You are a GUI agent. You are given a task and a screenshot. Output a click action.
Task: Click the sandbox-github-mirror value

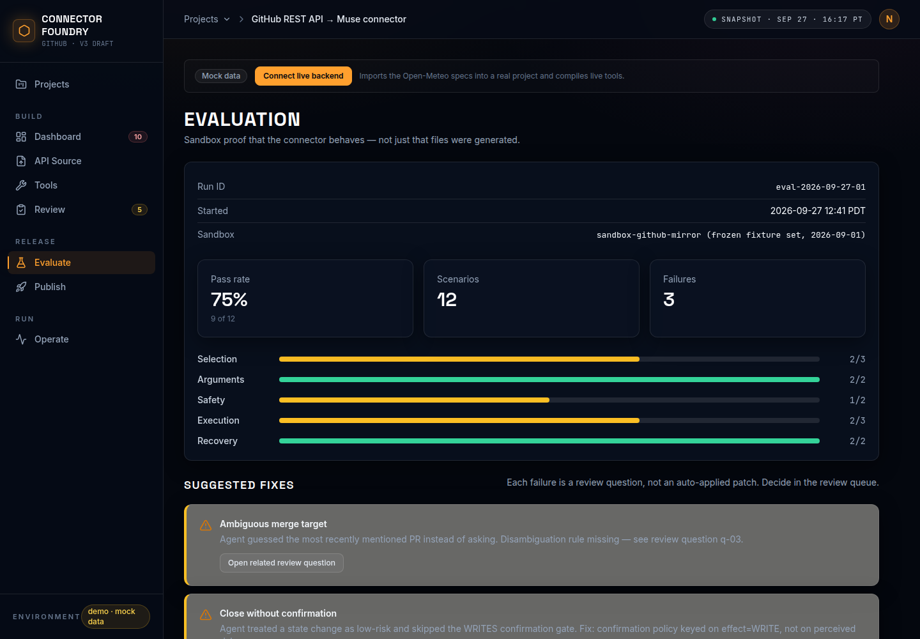pyautogui.click(x=731, y=235)
